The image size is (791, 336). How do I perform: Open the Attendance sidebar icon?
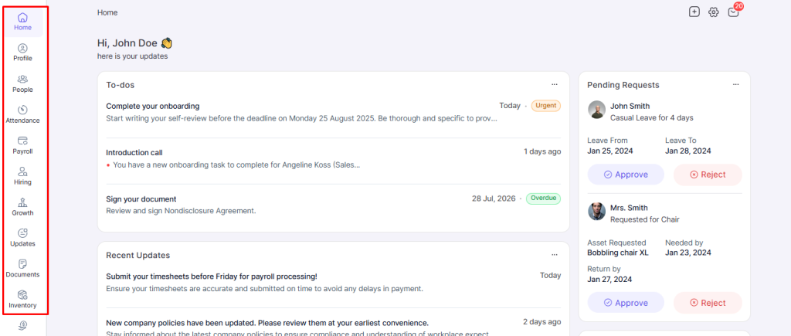click(x=22, y=114)
